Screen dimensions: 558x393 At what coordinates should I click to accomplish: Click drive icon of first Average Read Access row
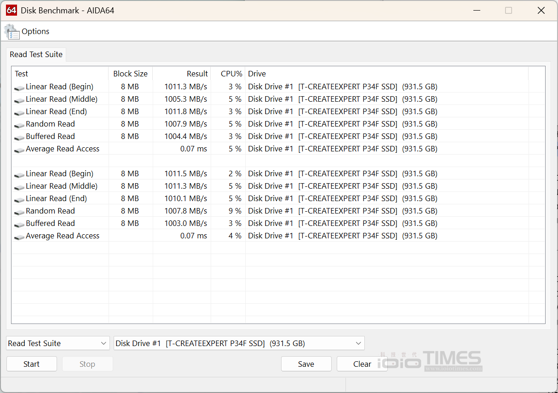(19, 150)
